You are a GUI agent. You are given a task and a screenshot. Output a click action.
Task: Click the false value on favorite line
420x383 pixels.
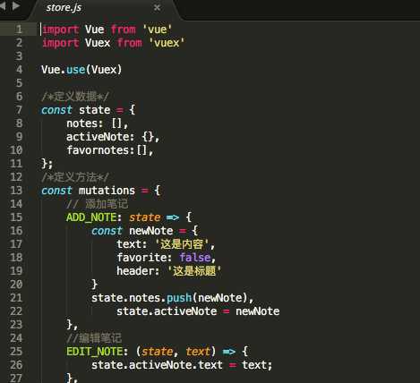pos(195,258)
